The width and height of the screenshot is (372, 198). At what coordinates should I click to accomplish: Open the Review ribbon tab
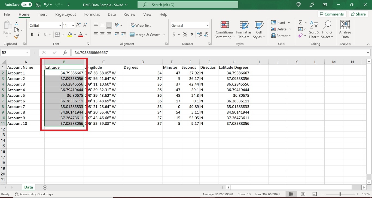pyautogui.click(x=129, y=14)
